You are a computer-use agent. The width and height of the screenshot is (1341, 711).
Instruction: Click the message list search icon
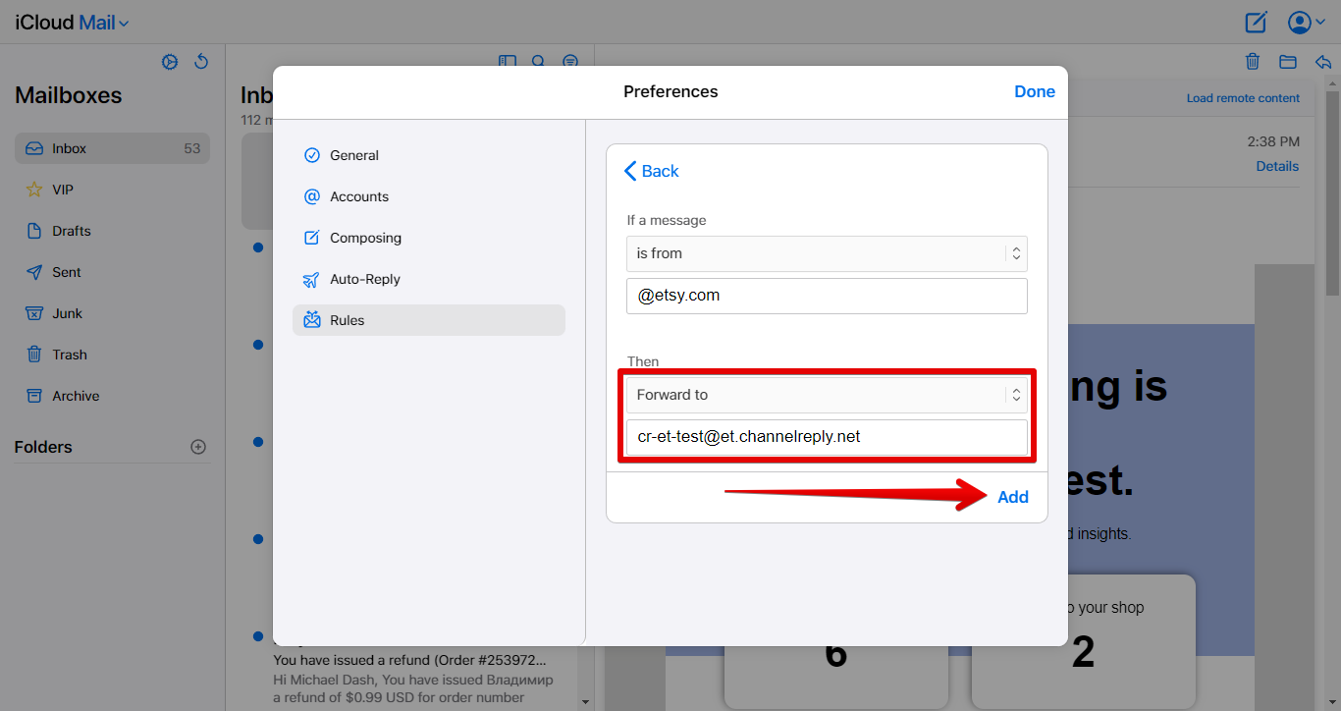[538, 61]
